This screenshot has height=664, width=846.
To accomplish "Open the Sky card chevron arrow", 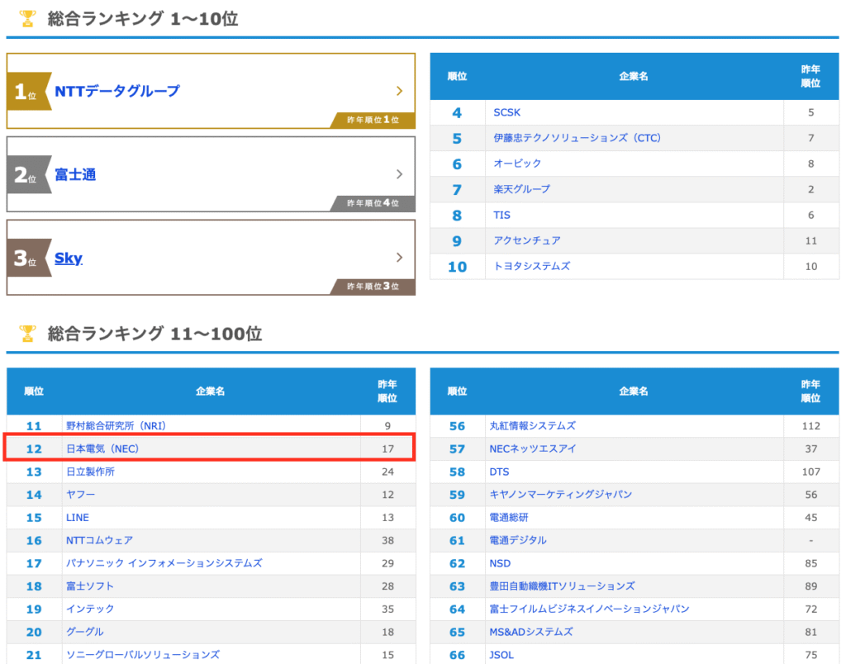I will pos(399,258).
